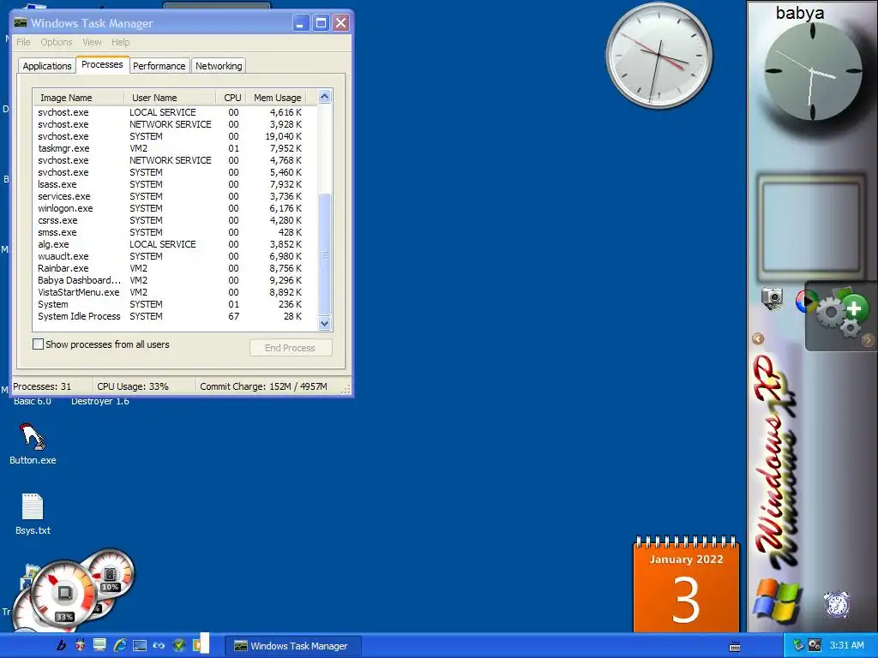Select the wuauclt.exe process row

pos(175,256)
